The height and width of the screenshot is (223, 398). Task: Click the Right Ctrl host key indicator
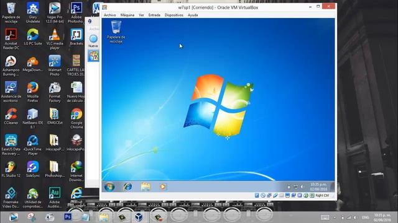tap(322, 196)
